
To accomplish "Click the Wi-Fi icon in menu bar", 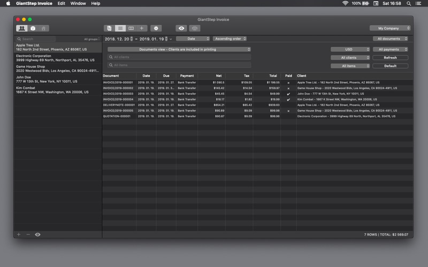I will 345,3.
